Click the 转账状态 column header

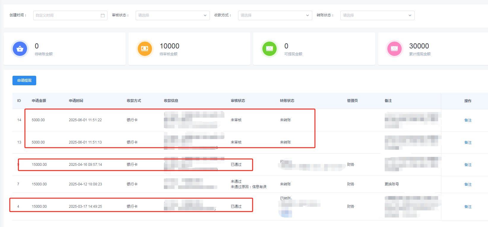[x=287, y=101]
